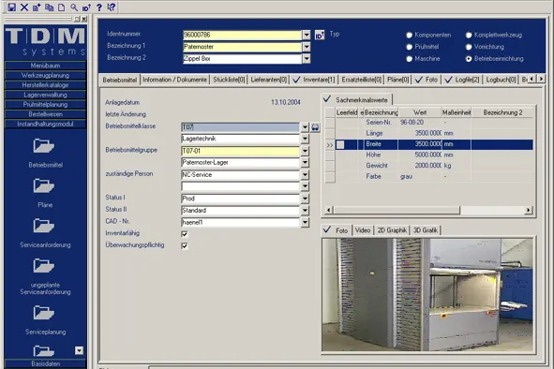
Task: Open the Identnummer dropdown arrow
Action: 307,35
